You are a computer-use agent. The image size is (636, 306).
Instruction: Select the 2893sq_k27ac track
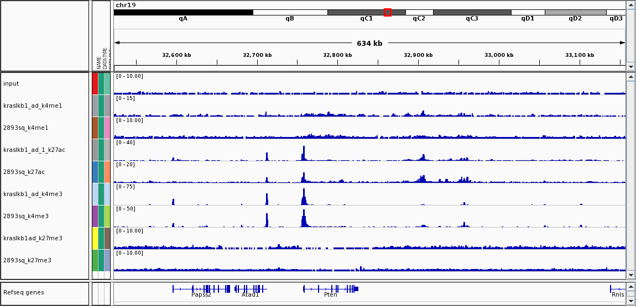click(24, 172)
